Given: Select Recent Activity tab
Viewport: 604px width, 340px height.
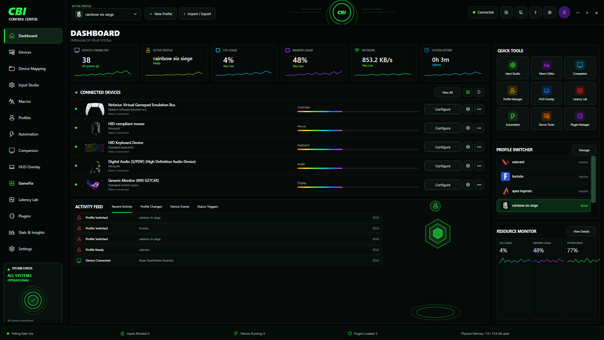Looking at the screenshot, I should pyautogui.click(x=122, y=207).
